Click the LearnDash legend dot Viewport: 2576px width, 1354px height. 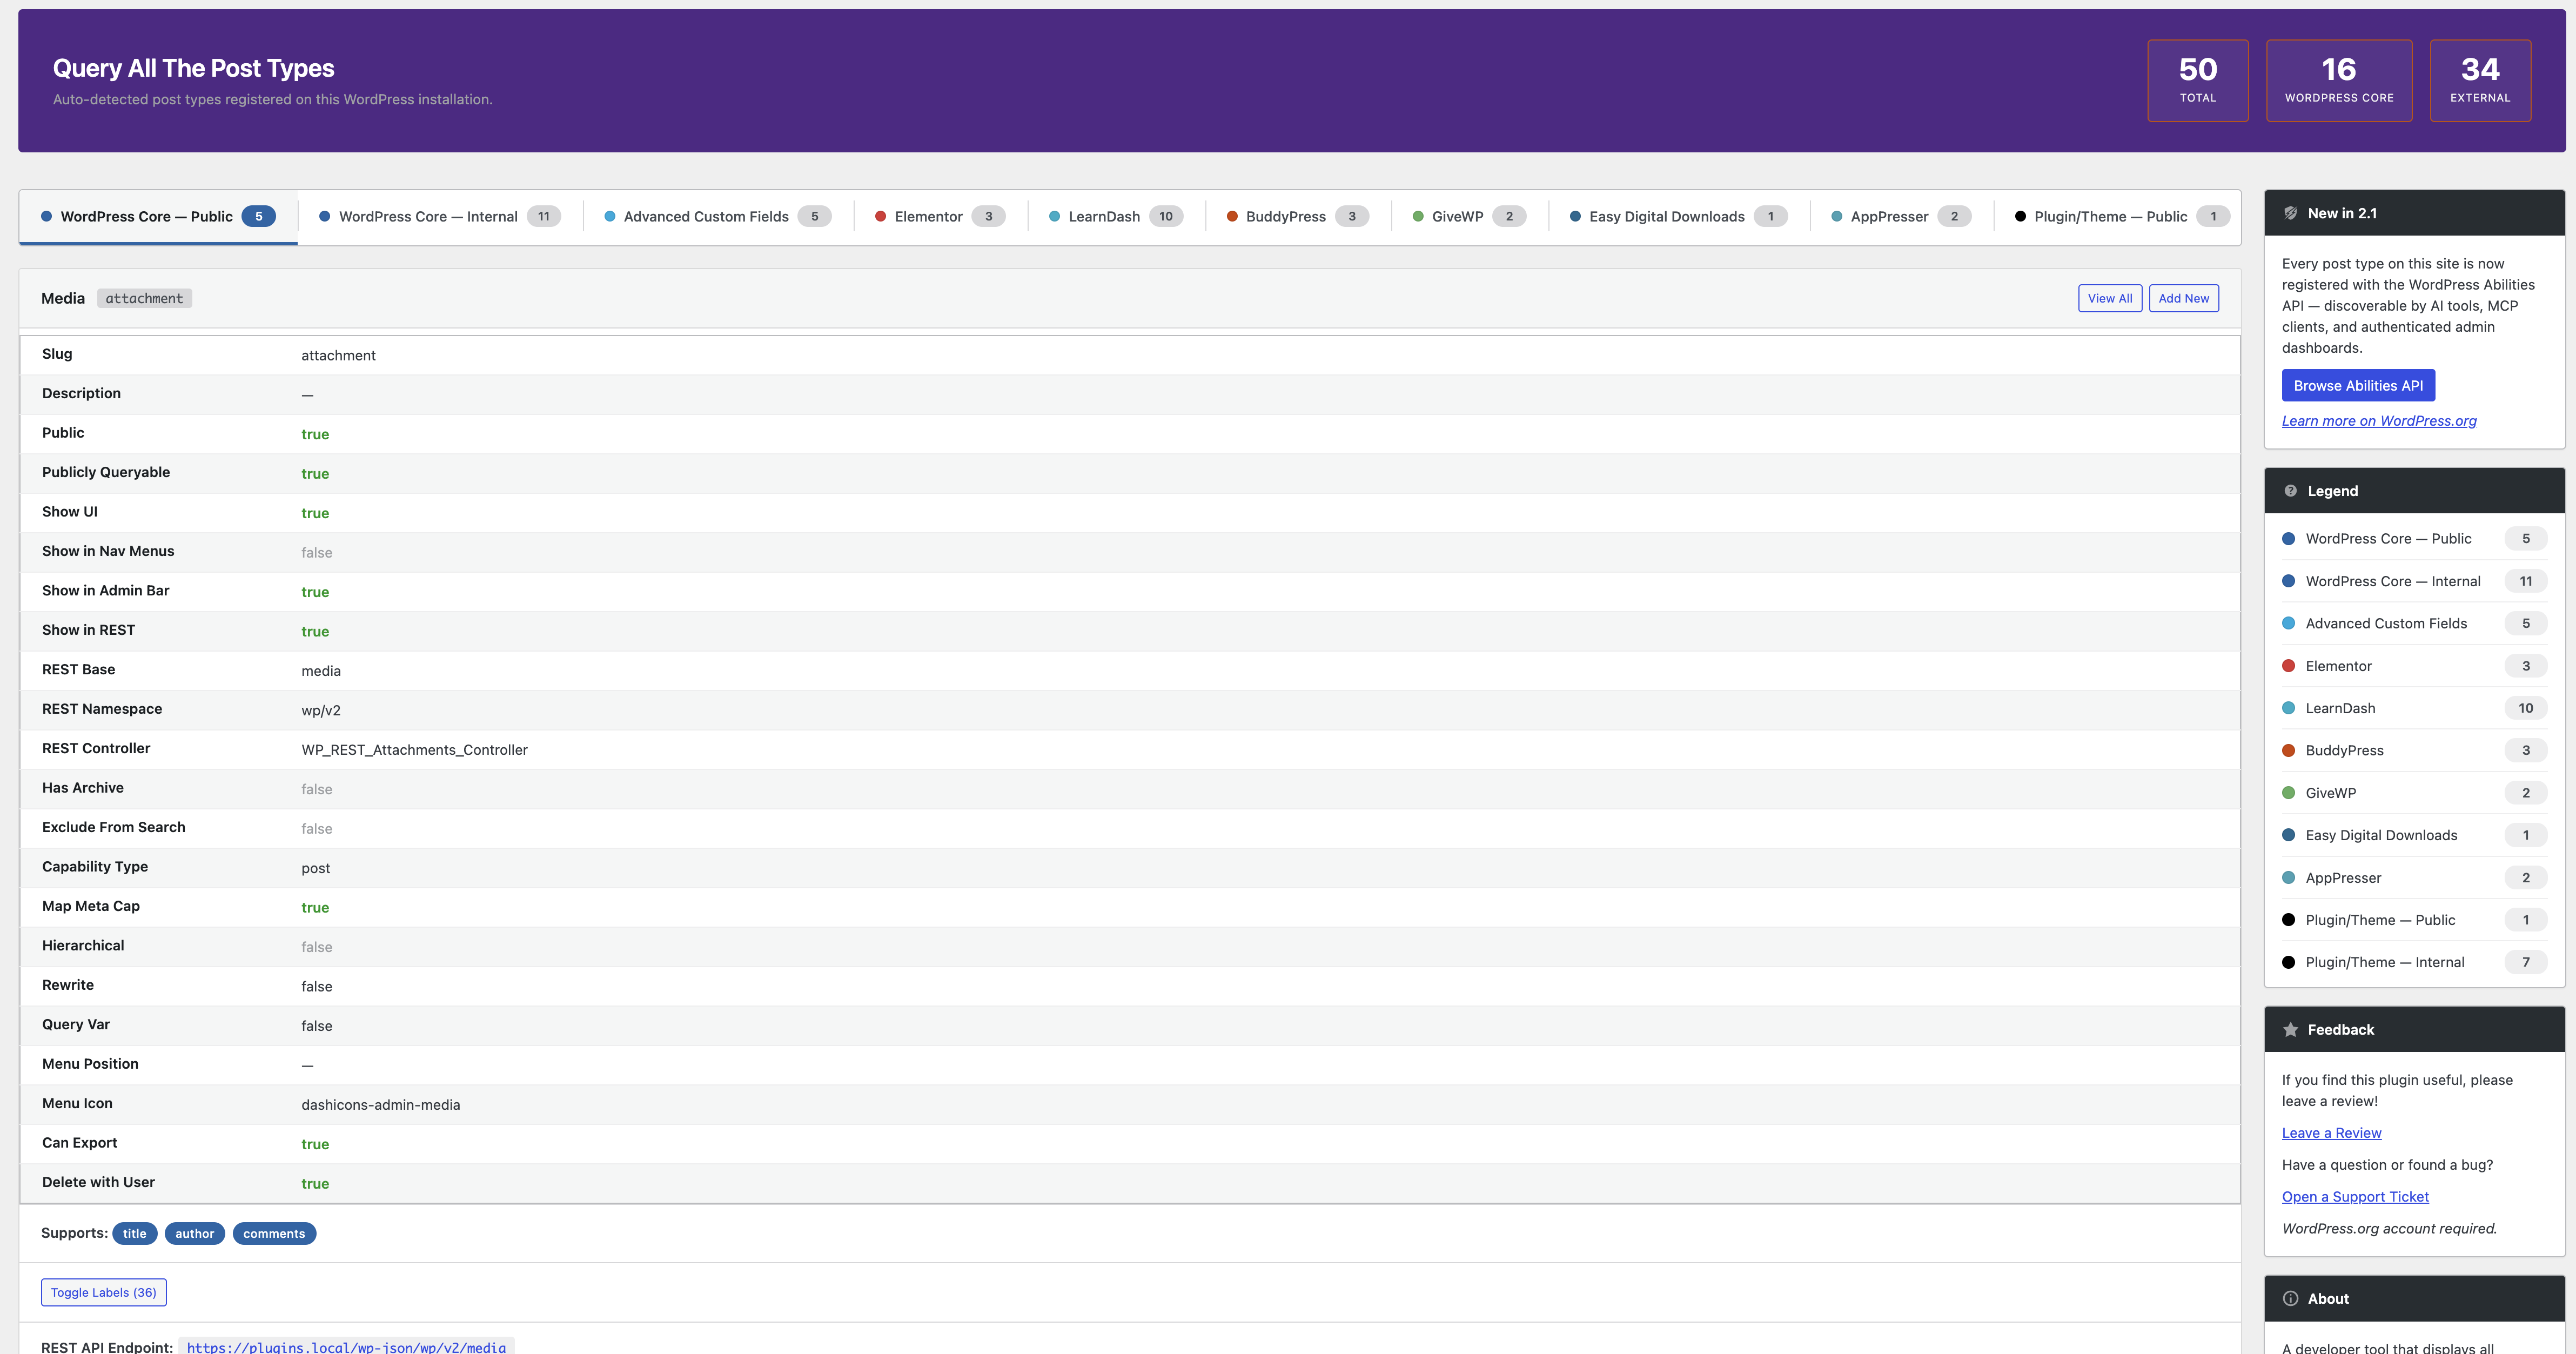(x=2288, y=708)
